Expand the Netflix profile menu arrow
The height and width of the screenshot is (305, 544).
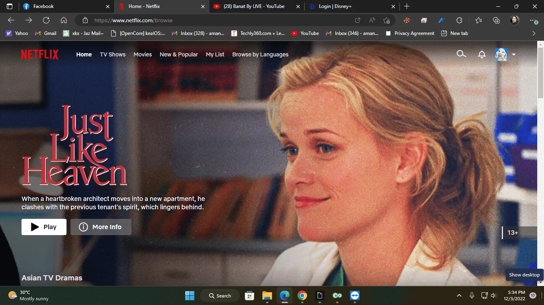click(514, 55)
